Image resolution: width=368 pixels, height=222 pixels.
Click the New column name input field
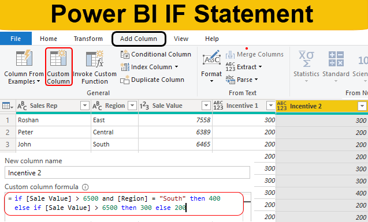point(127,172)
